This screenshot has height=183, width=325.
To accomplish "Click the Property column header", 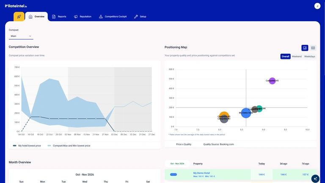I will point(198,164).
